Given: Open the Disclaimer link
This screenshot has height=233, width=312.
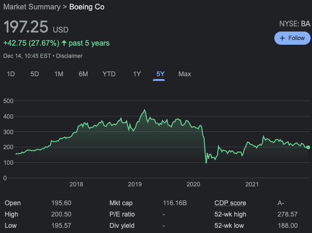Looking at the screenshot, I should point(70,56).
